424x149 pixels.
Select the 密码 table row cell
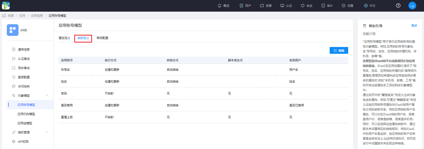[64, 93]
